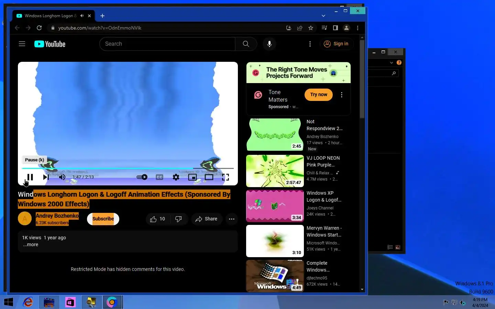The width and height of the screenshot is (495, 309).
Task: Share the video
Action: 207,219
